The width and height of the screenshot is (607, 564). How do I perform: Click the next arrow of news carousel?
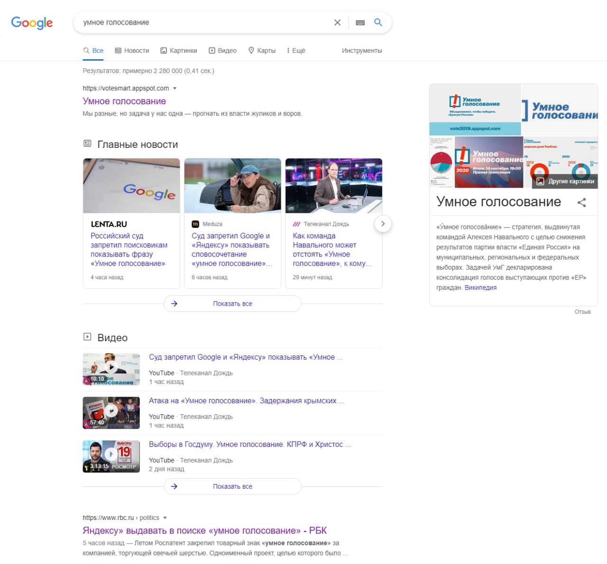pos(383,224)
